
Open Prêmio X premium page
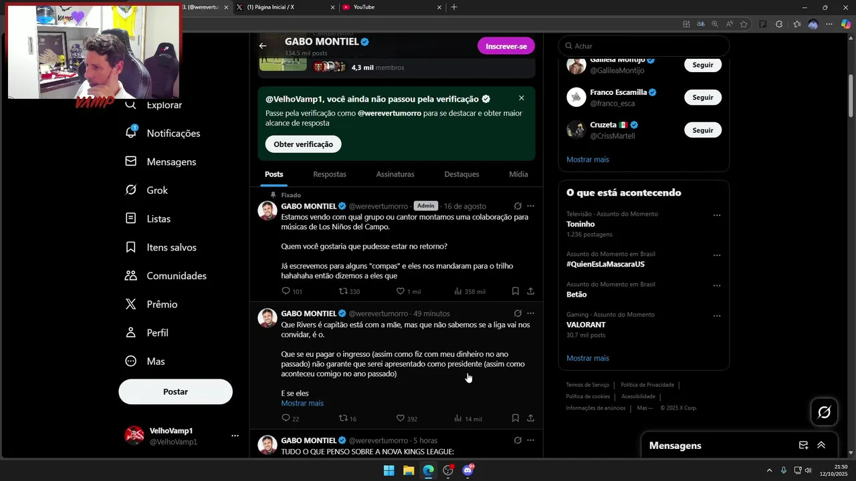[151, 304]
